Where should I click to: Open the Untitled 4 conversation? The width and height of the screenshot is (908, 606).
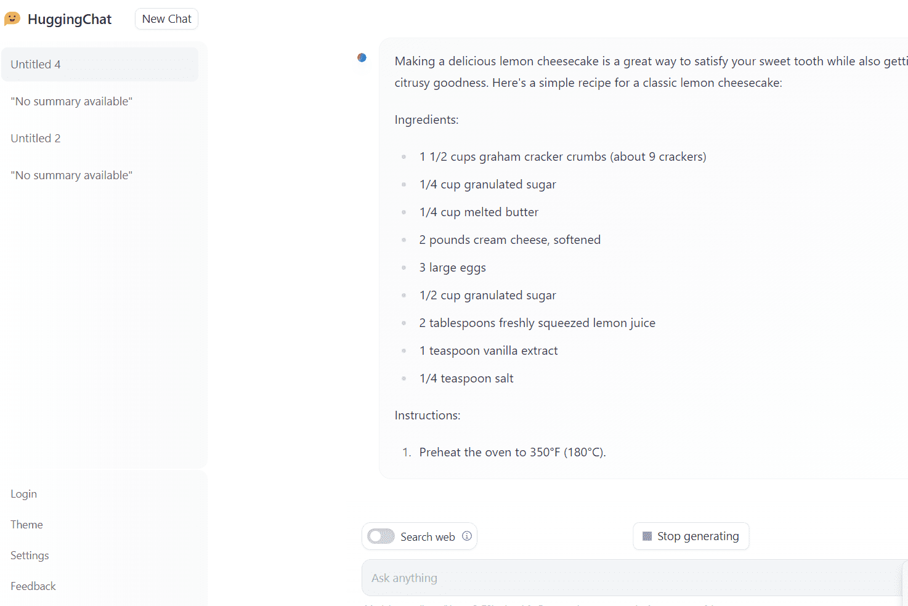(x=36, y=65)
